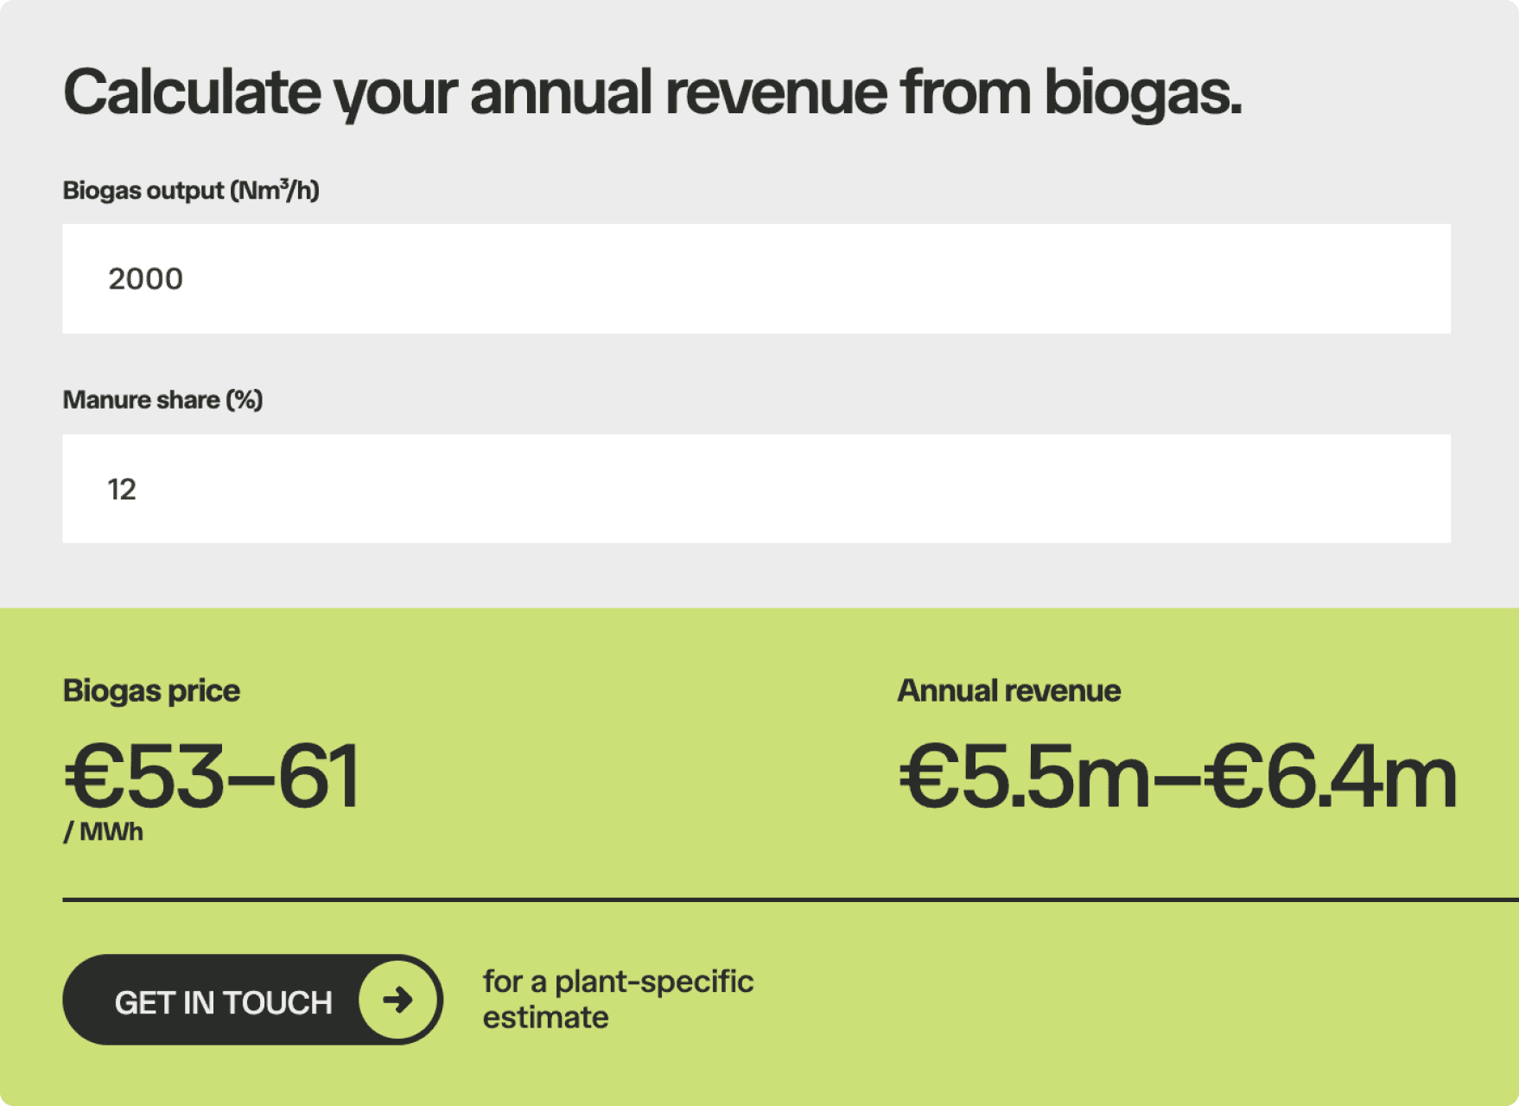Focus the Manure share input field
Viewport: 1519px width, 1106px height.
[756, 488]
